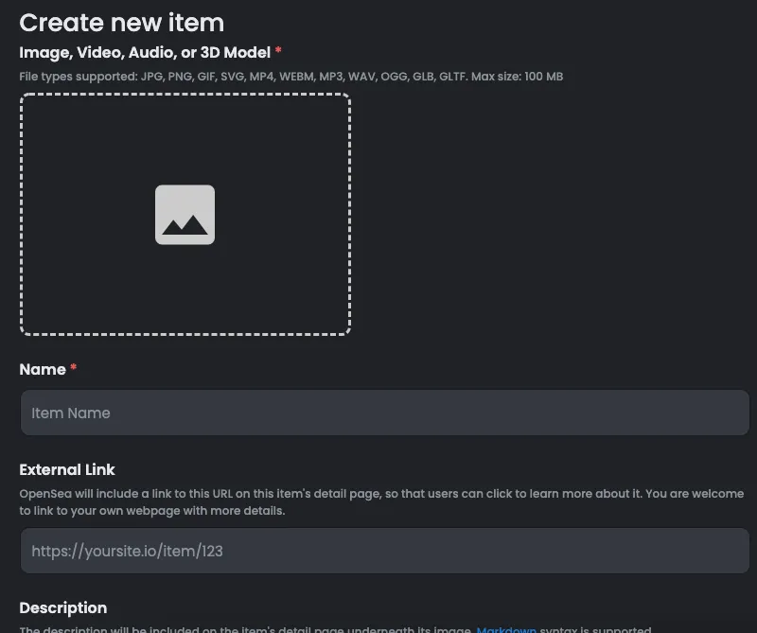Viewport: 757px width, 633px height.
Task: Click the "https://yoursite.io/item/123" placeholder text
Action: 127,551
